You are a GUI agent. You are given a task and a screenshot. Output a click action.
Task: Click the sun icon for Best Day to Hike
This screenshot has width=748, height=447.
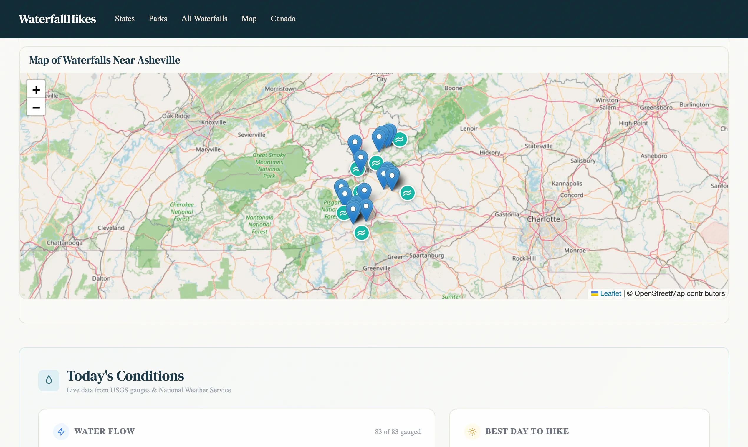(472, 431)
